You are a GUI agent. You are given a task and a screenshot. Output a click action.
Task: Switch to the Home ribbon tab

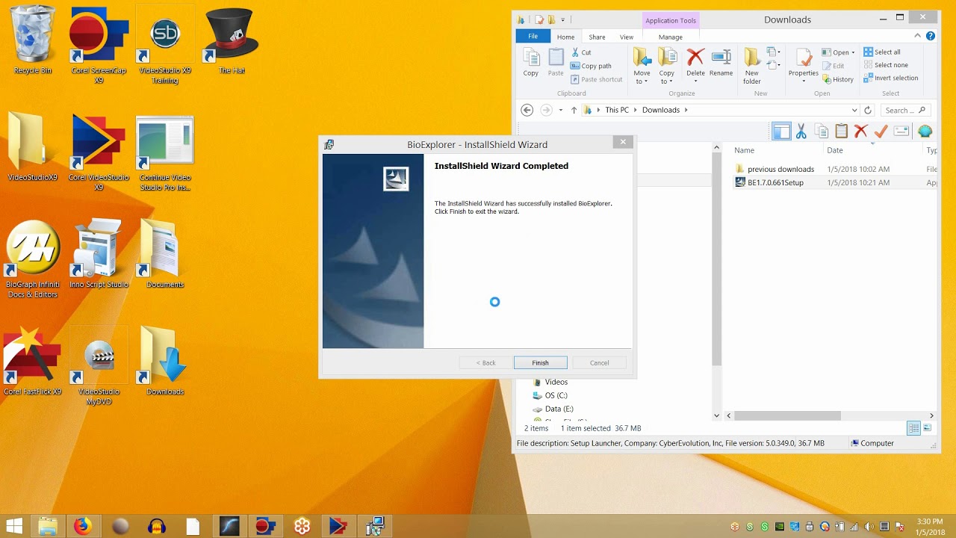(x=565, y=37)
